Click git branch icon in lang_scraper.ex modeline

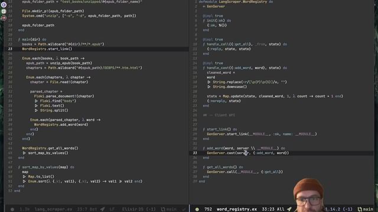click(163, 210)
